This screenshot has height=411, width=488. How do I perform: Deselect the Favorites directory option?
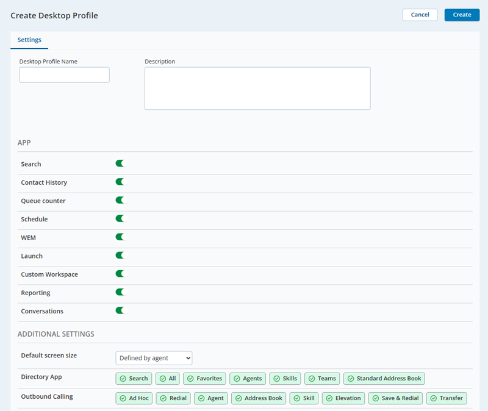pos(204,378)
